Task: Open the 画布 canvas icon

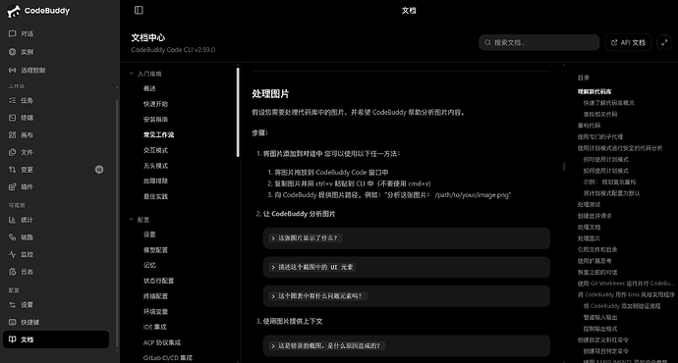Action: coord(12,134)
